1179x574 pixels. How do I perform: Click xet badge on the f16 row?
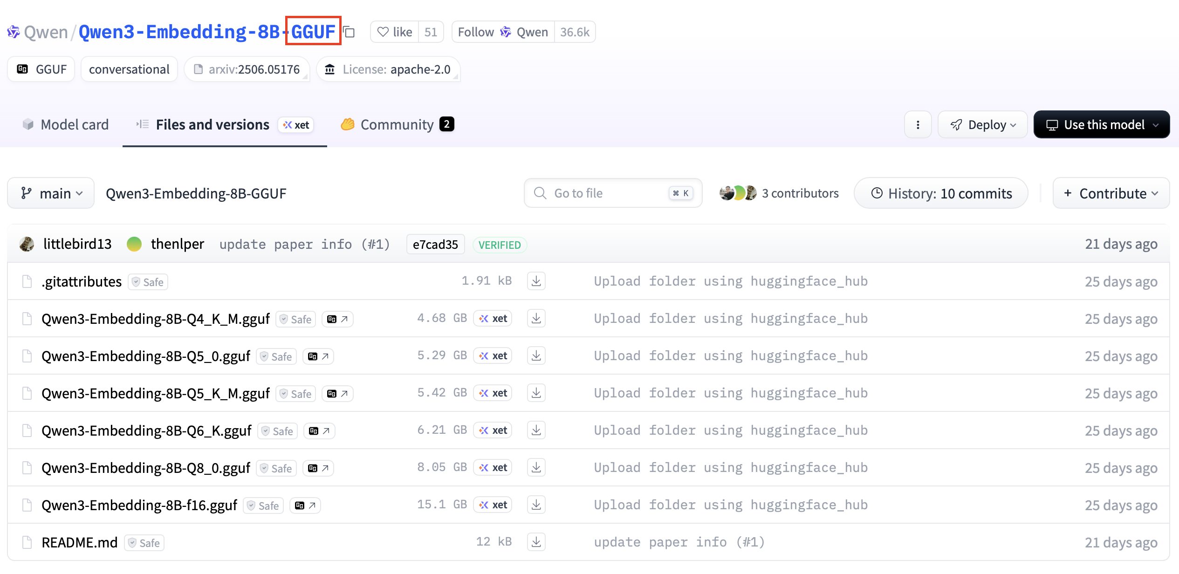pos(493,505)
